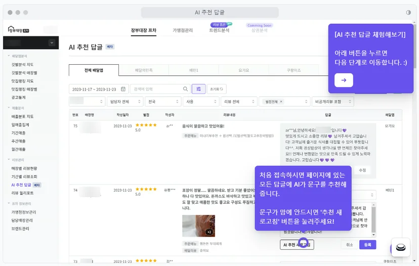Click the page vertical scrollbar at right edge
Image resolution: width=419 pixels, height=266 pixels.
pyautogui.click(x=414, y=46)
